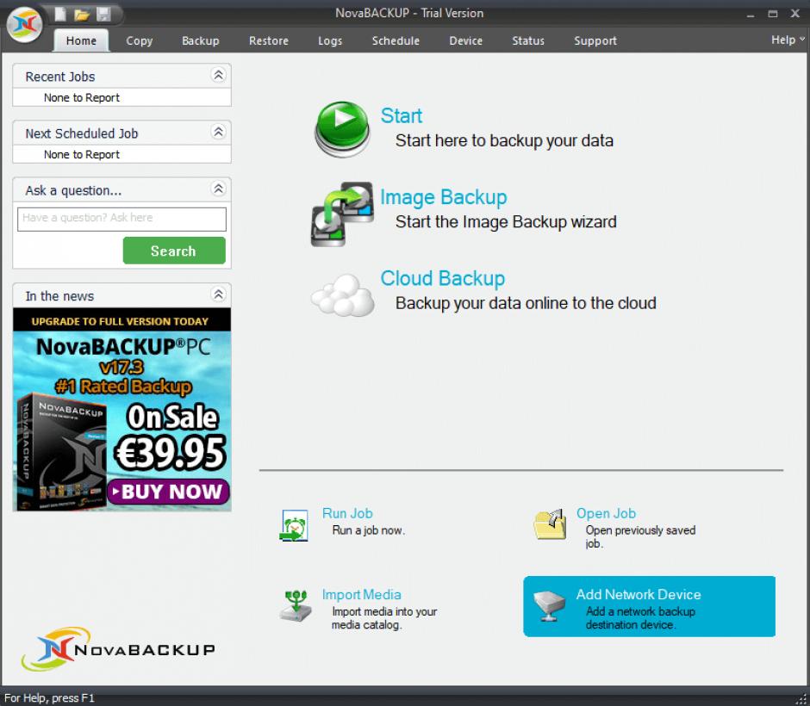Collapse the Recent Jobs panel

(x=219, y=76)
